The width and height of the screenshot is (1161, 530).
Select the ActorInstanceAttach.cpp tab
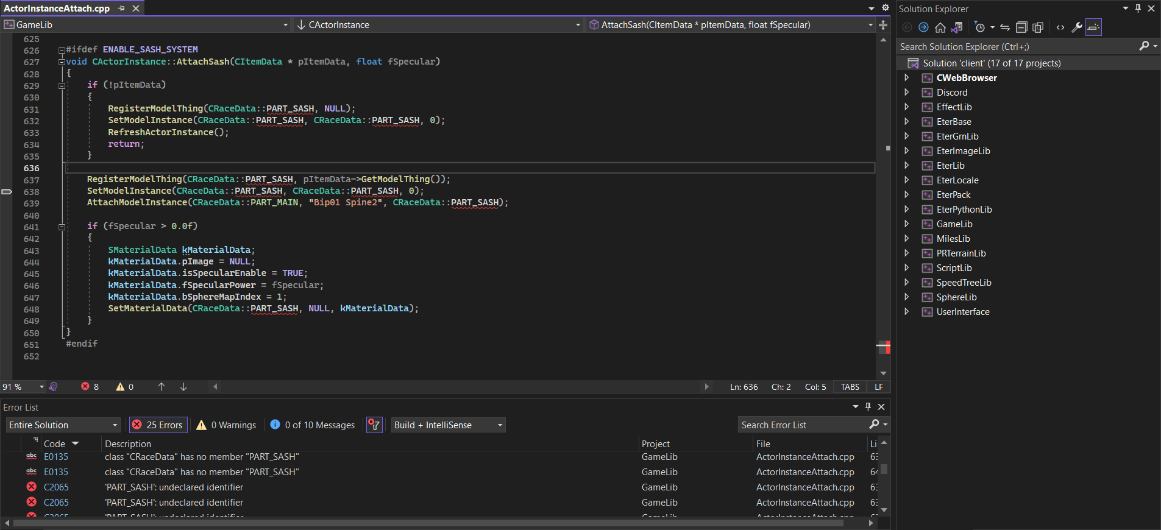pyautogui.click(x=57, y=9)
